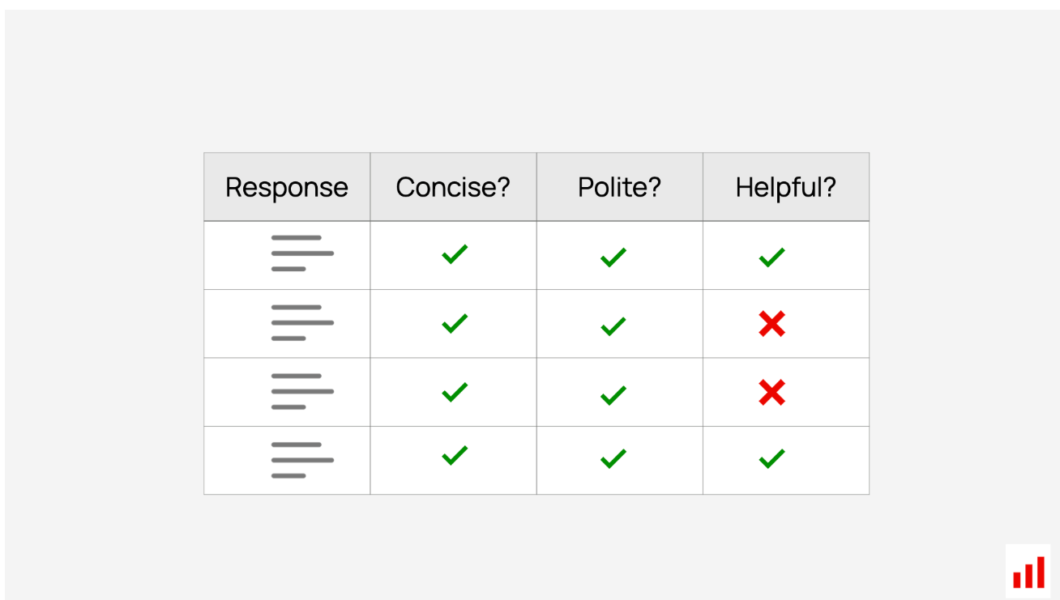Viewport: 1060px width, 600px height.
Task: Click the red X in third row Helpful column
Action: [x=771, y=394]
